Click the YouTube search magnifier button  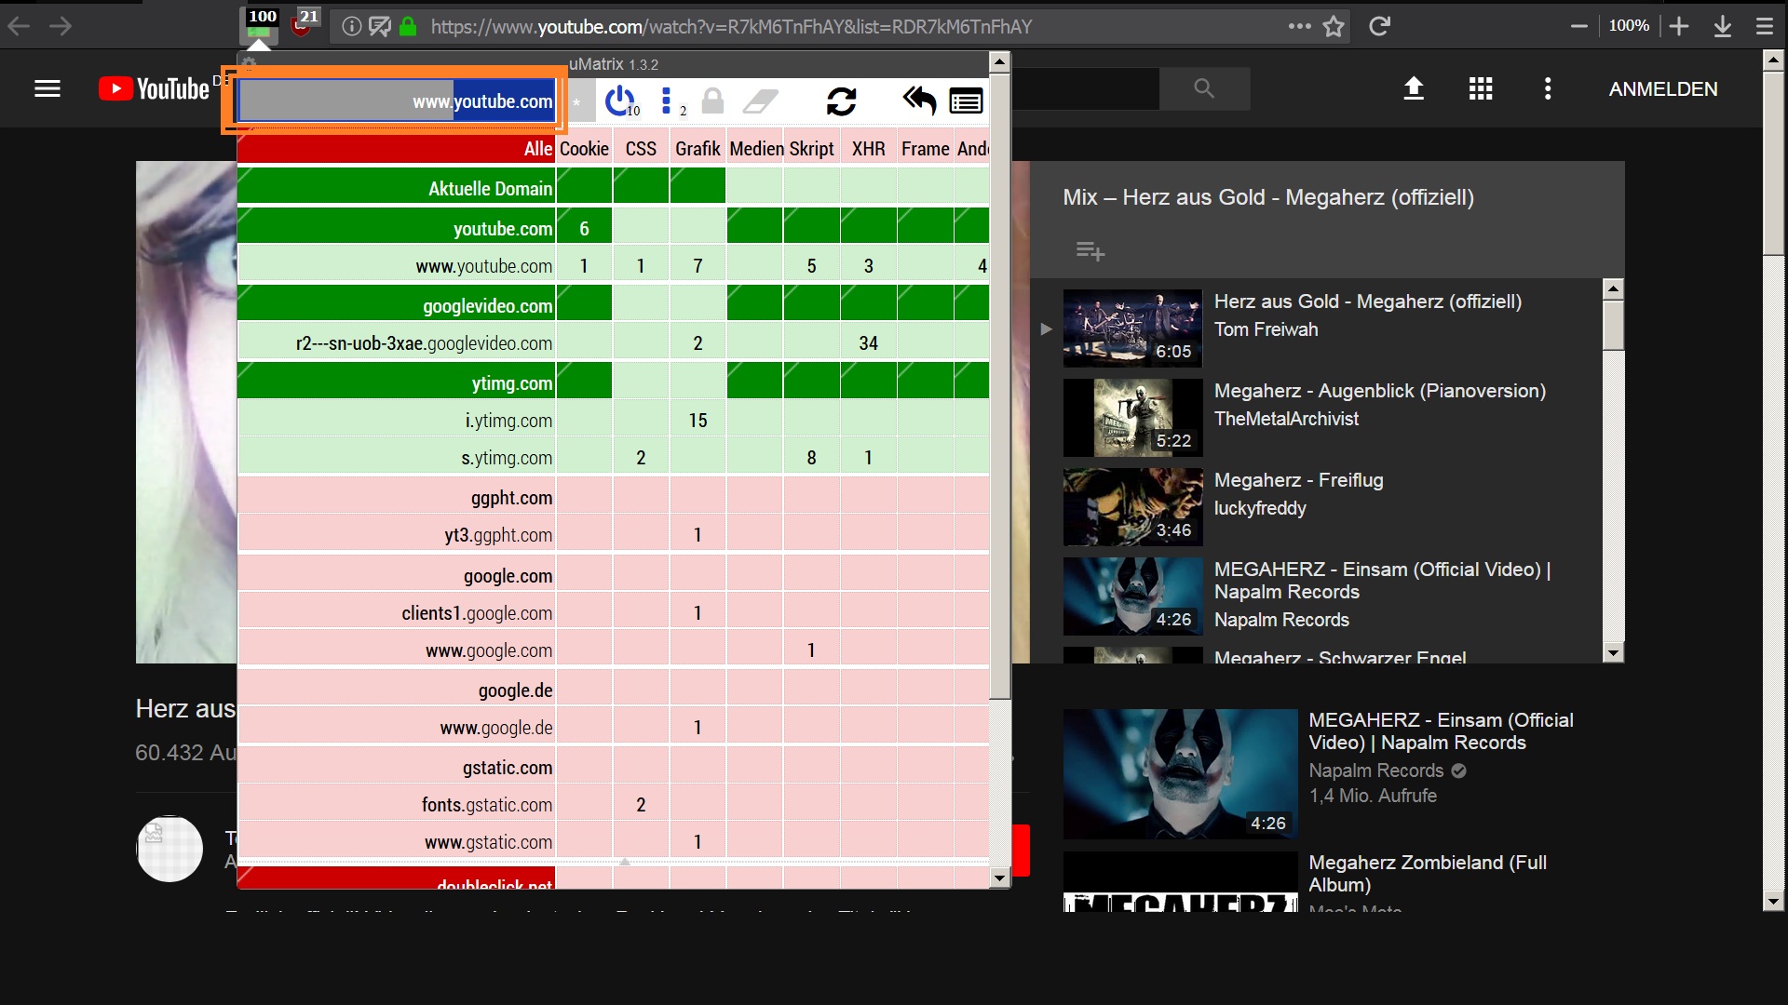point(1204,88)
